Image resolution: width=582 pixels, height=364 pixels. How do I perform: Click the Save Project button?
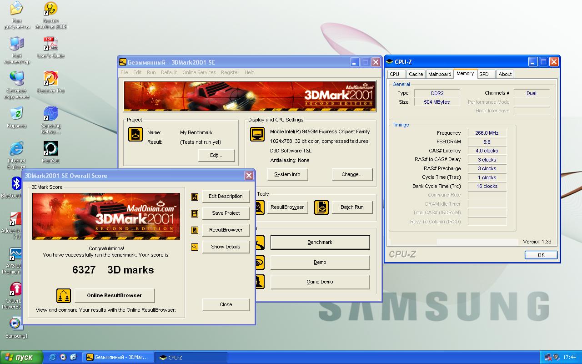(x=226, y=213)
